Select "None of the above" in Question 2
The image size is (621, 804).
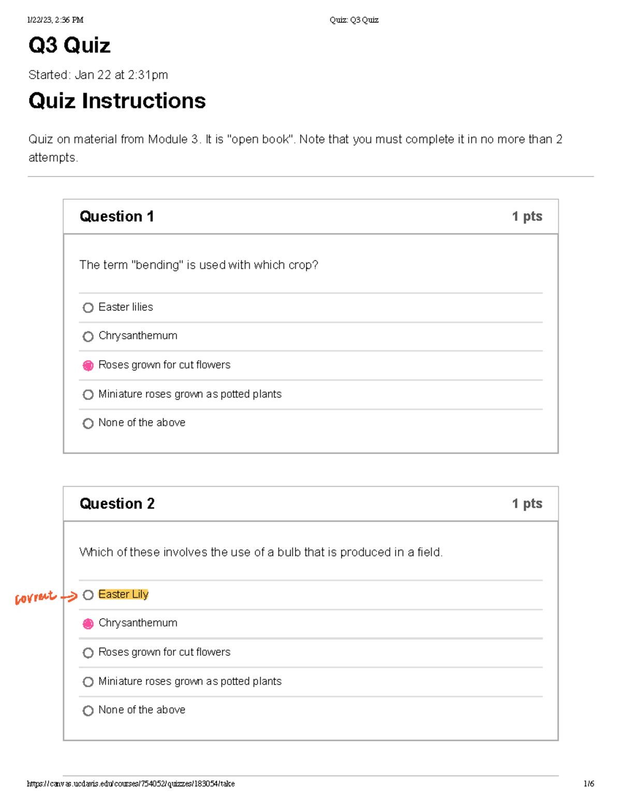click(88, 710)
